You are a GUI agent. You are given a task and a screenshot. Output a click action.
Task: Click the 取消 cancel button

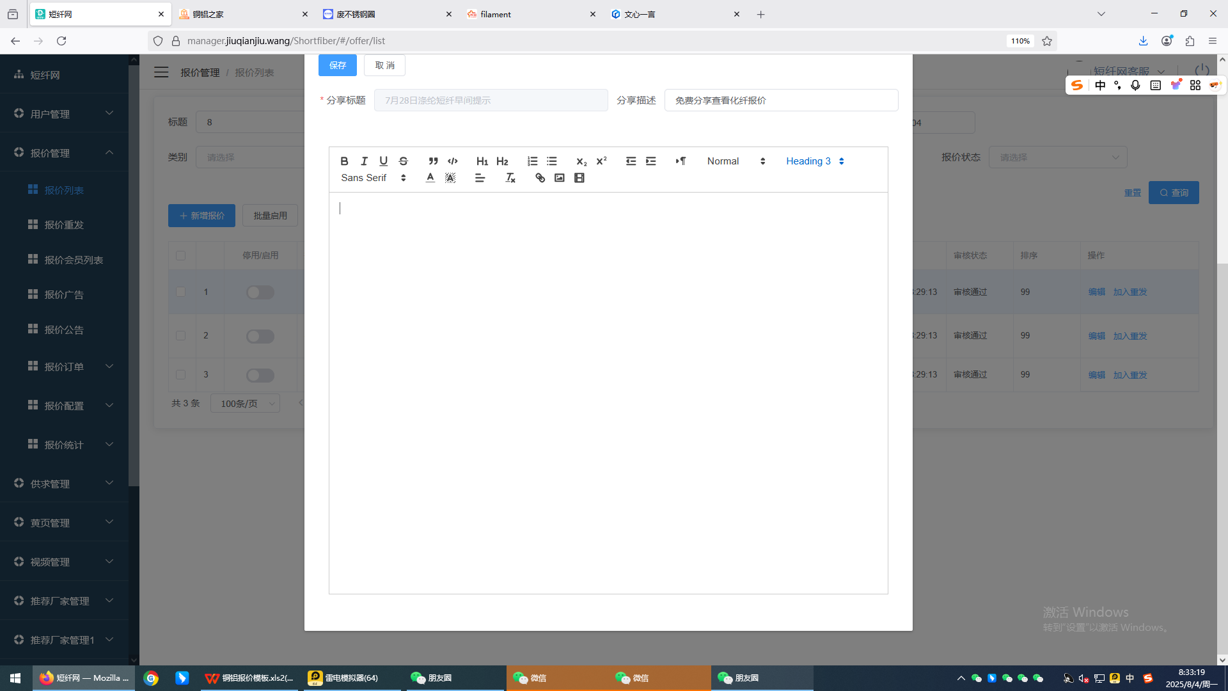pos(384,65)
